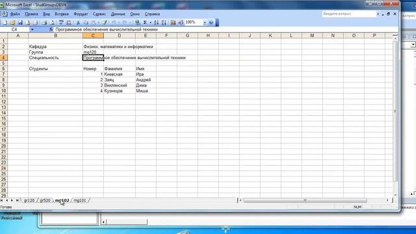Click the vertical scrollbar down arrow
416x234 pixels.
[395, 195]
